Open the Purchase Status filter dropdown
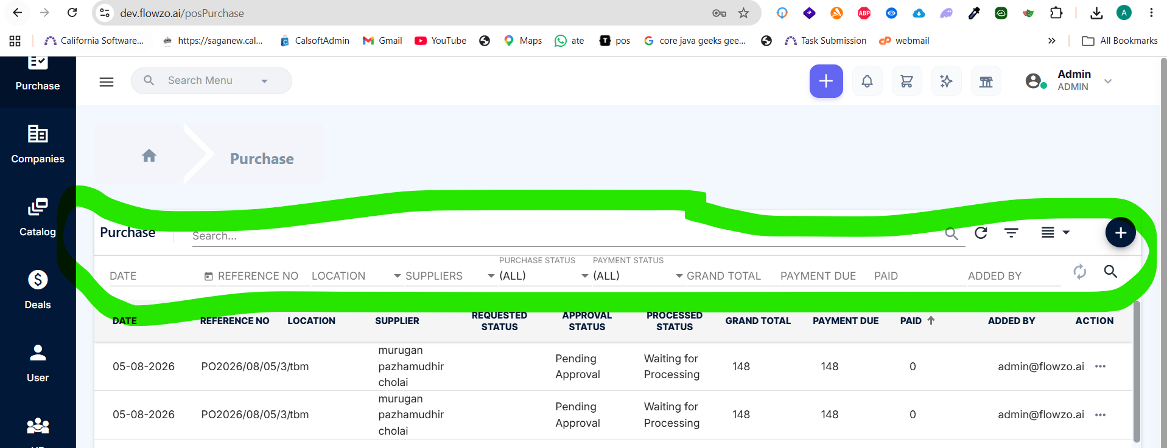The height and width of the screenshot is (448, 1167). 544,276
